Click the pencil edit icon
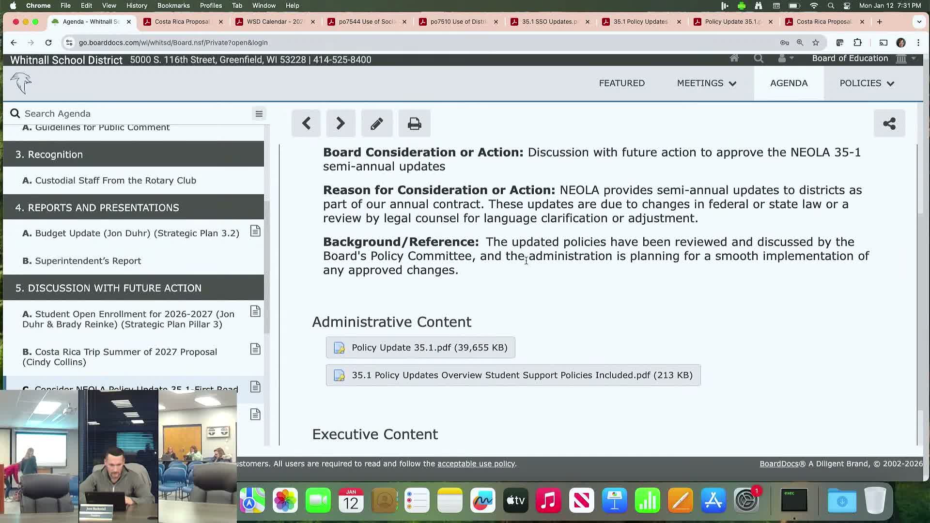This screenshot has width=930, height=523. pyautogui.click(x=377, y=123)
